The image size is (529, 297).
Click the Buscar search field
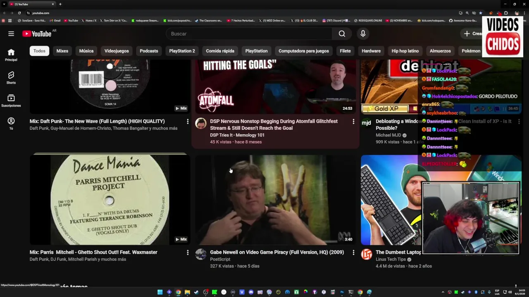pyautogui.click(x=249, y=34)
